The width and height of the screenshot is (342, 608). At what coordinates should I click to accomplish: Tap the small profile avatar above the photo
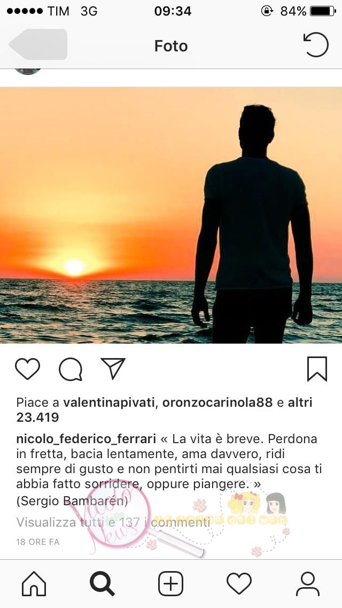pyautogui.click(x=28, y=71)
